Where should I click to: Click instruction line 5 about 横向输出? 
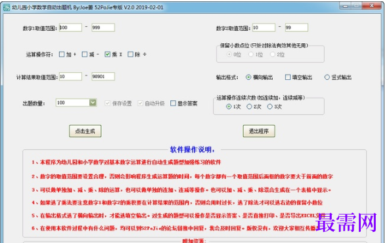(x=178, y=215)
